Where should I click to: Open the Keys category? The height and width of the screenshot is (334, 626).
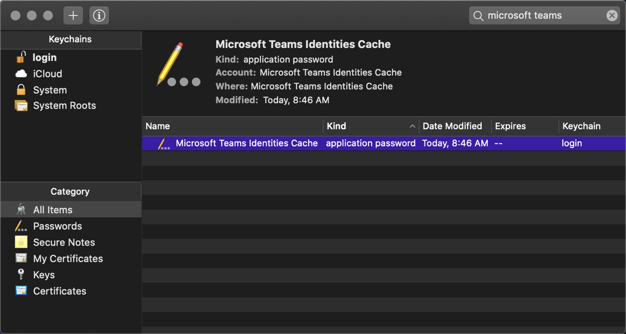pyautogui.click(x=44, y=274)
